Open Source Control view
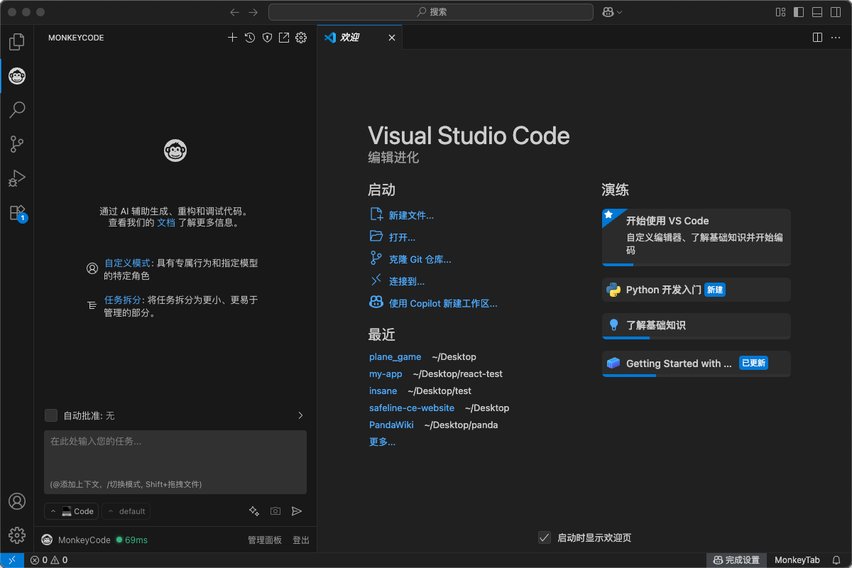The width and height of the screenshot is (852, 568). click(17, 144)
